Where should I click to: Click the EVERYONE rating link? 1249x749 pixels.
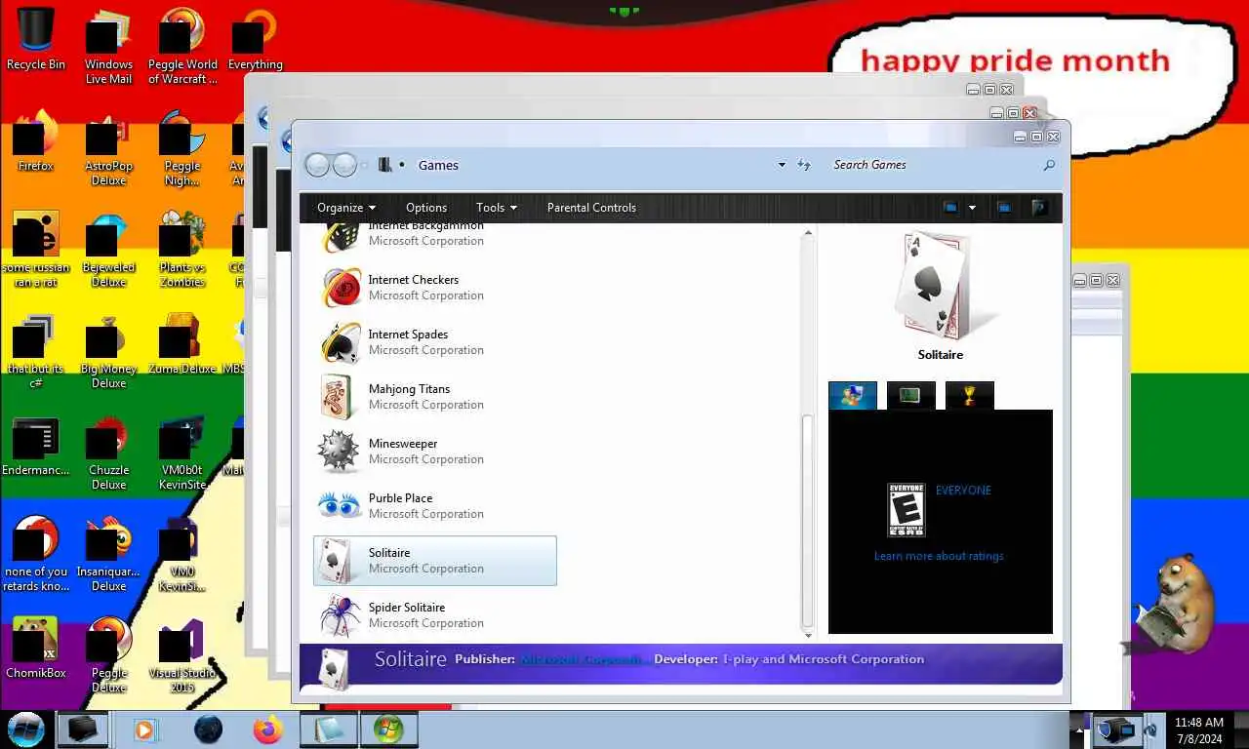tap(963, 491)
